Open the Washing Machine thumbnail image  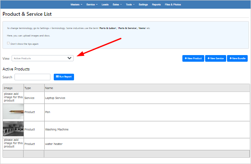(13, 129)
